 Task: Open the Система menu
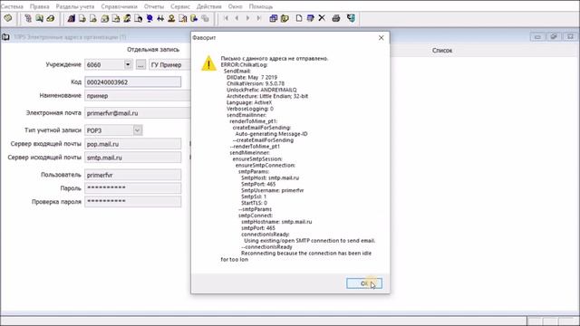[x=12, y=6]
